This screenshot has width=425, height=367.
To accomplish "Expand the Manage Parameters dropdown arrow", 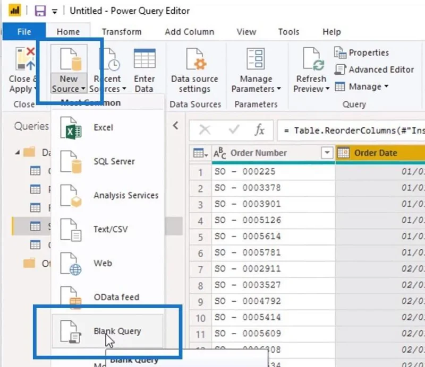I will [279, 89].
